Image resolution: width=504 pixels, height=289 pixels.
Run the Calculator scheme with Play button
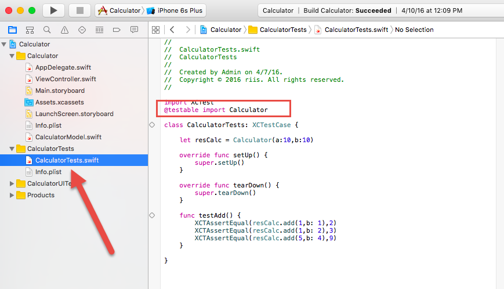pyautogui.click(x=54, y=10)
